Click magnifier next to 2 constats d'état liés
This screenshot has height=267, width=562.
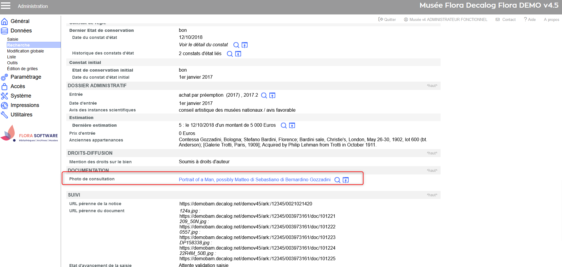click(x=230, y=54)
